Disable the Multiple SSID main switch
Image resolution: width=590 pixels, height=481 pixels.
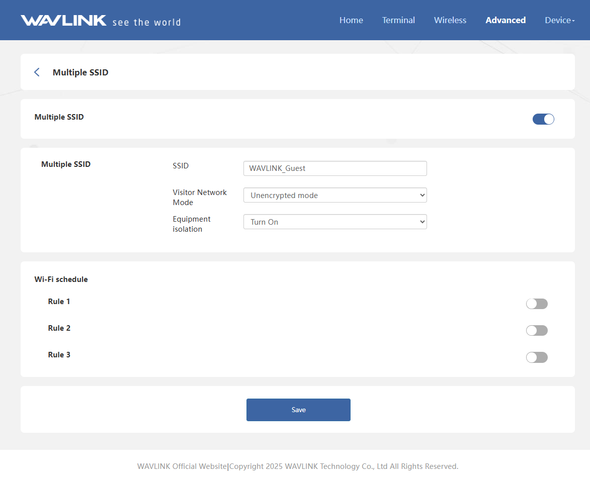coord(543,119)
